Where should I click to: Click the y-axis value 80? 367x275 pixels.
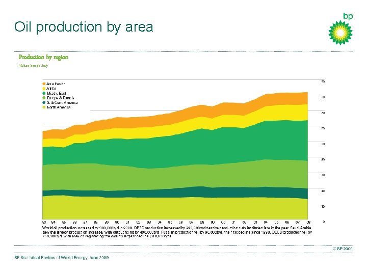pos(323,97)
